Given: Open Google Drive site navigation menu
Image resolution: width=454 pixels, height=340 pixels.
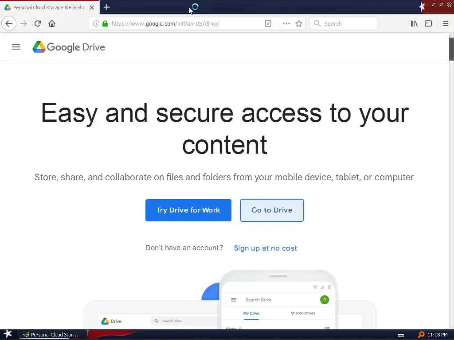Looking at the screenshot, I should click(x=16, y=47).
